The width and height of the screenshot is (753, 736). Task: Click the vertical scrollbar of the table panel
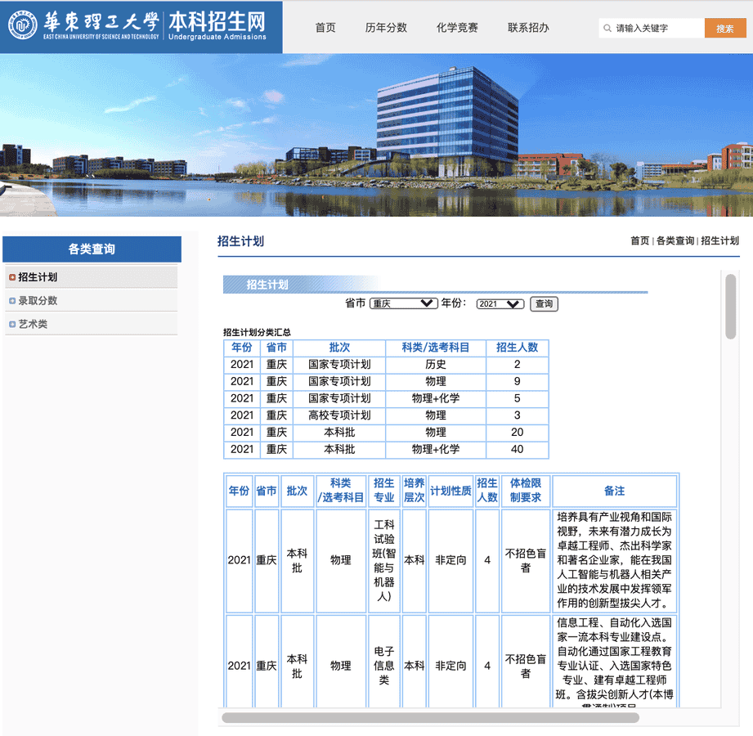point(730,307)
